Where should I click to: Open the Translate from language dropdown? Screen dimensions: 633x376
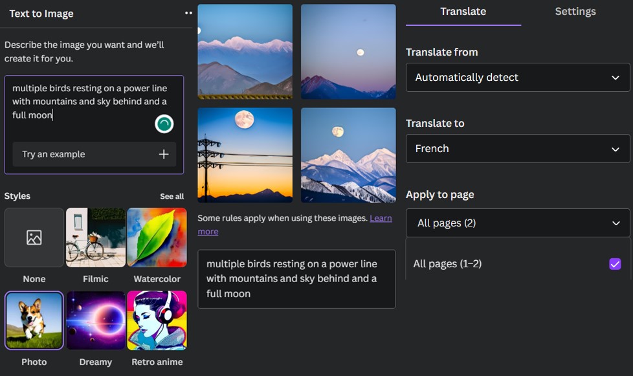[517, 77]
